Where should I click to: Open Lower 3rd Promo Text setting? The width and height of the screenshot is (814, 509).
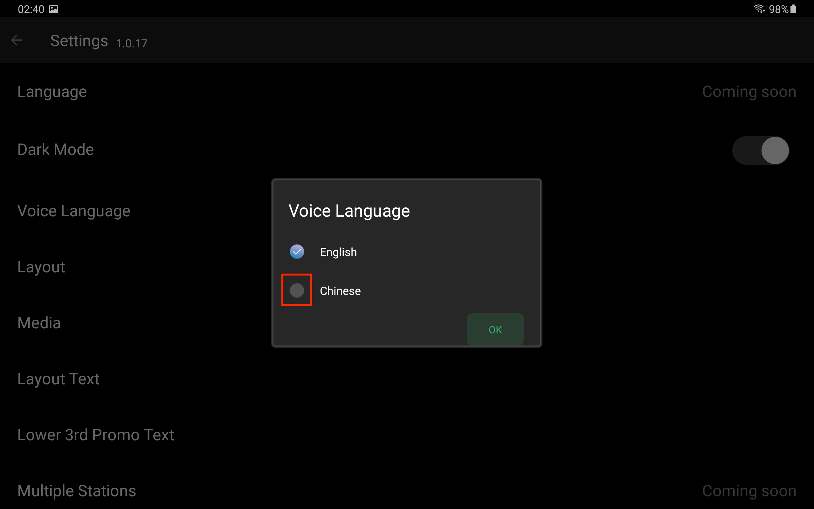coord(96,435)
